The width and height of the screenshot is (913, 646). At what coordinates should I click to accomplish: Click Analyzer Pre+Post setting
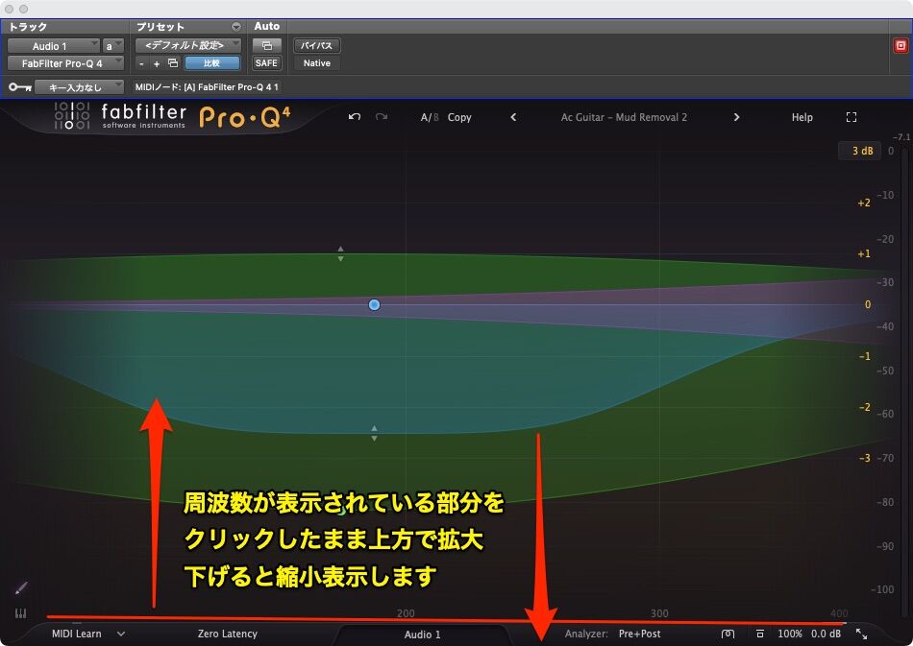pyautogui.click(x=639, y=634)
